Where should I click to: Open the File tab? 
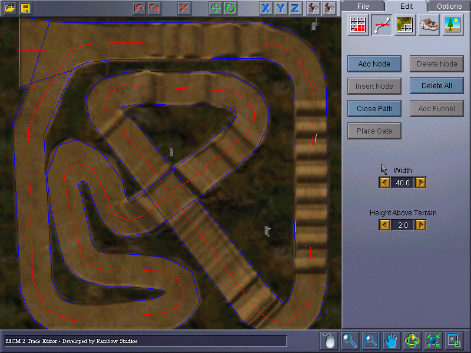(x=363, y=6)
